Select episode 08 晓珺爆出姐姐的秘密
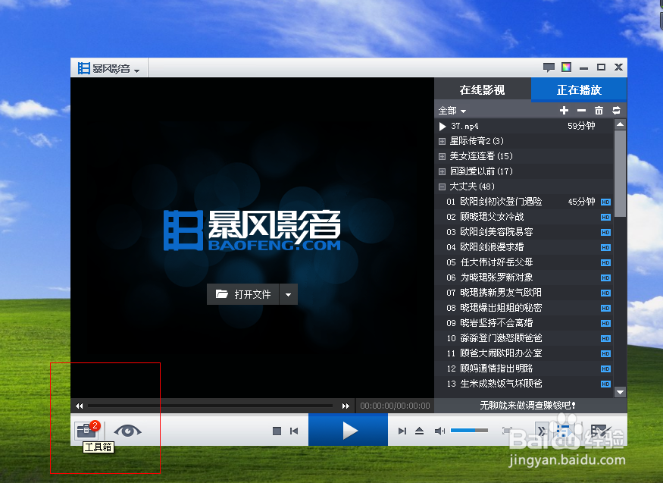The width and height of the screenshot is (663, 483). (524, 308)
